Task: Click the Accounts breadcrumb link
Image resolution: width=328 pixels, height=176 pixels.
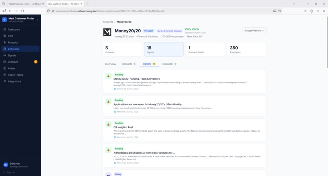Action: pyautogui.click(x=108, y=22)
